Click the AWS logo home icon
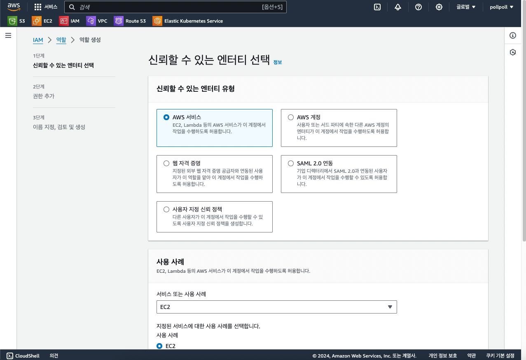Viewport: 526px width, 360px height. [14, 7]
